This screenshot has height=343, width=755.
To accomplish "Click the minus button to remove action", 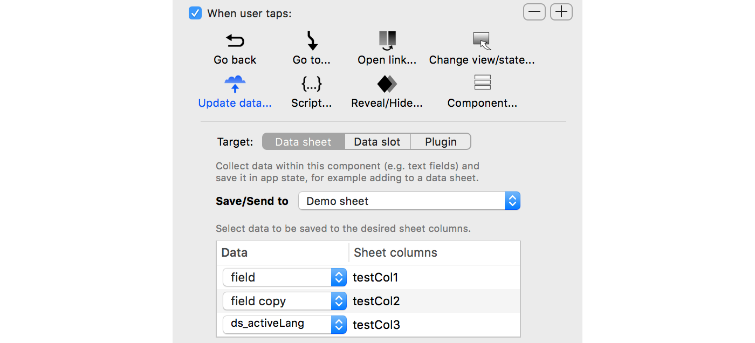I will pyautogui.click(x=534, y=12).
